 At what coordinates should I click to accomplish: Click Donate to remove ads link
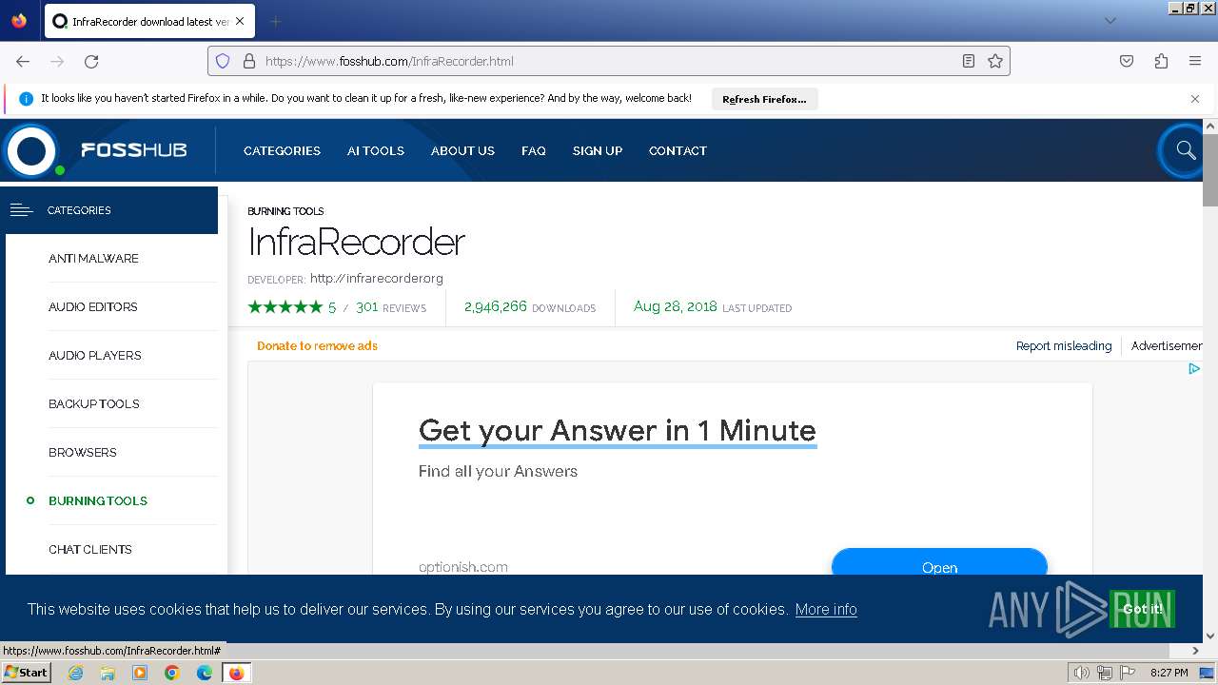317,345
